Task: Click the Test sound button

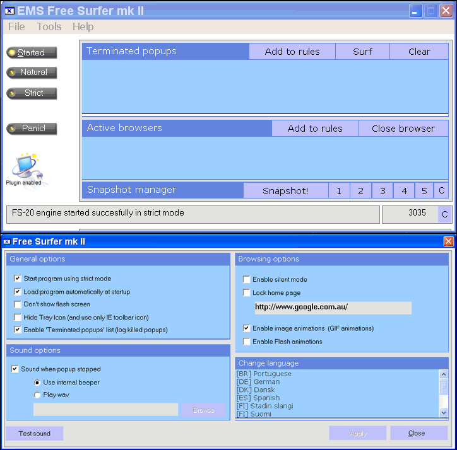Action: click(x=34, y=434)
